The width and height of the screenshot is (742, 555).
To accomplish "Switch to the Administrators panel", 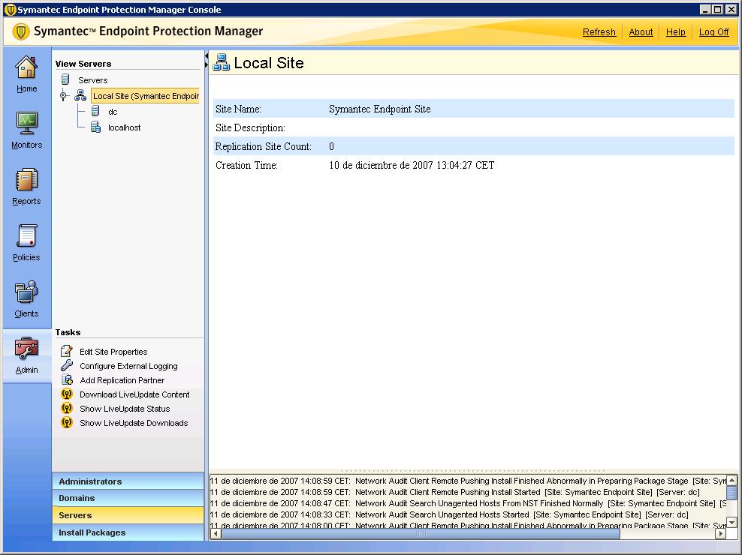I will point(128,481).
